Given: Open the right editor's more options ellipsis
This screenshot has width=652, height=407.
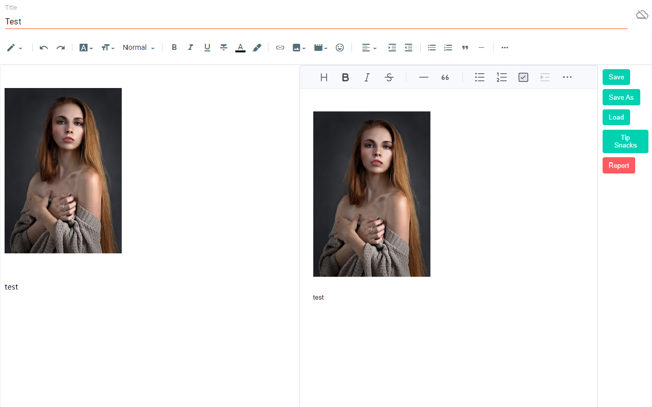Looking at the screenshot, I should click(x=567, y=77).
